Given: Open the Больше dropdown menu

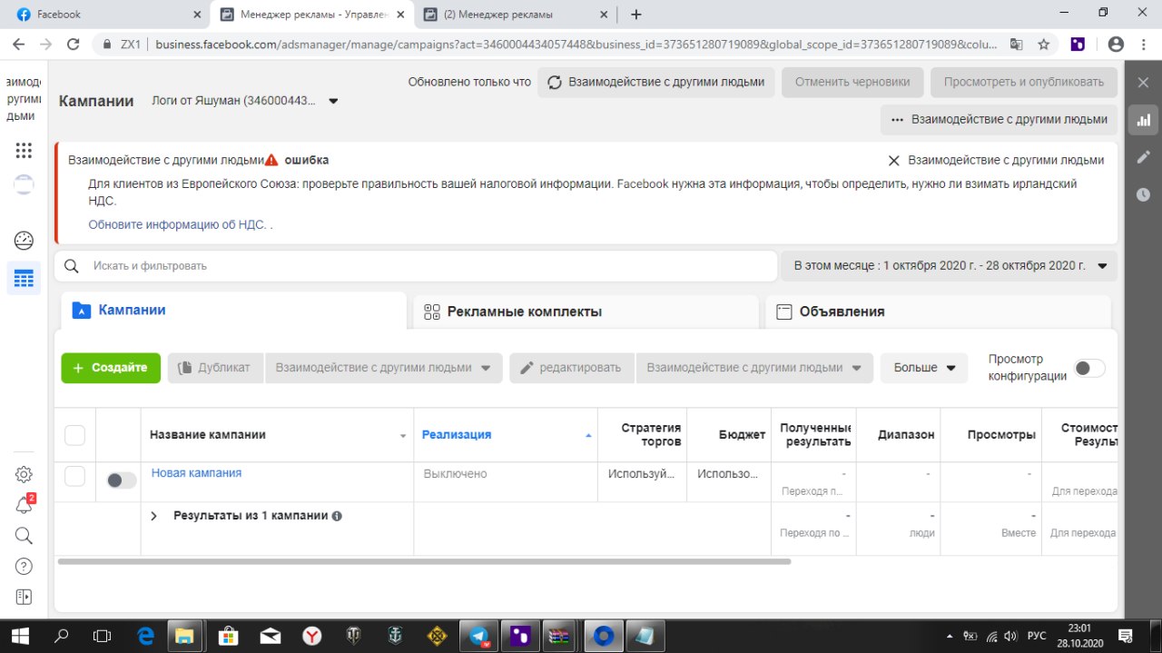Looking at the screenshot, I should point(924,368).
